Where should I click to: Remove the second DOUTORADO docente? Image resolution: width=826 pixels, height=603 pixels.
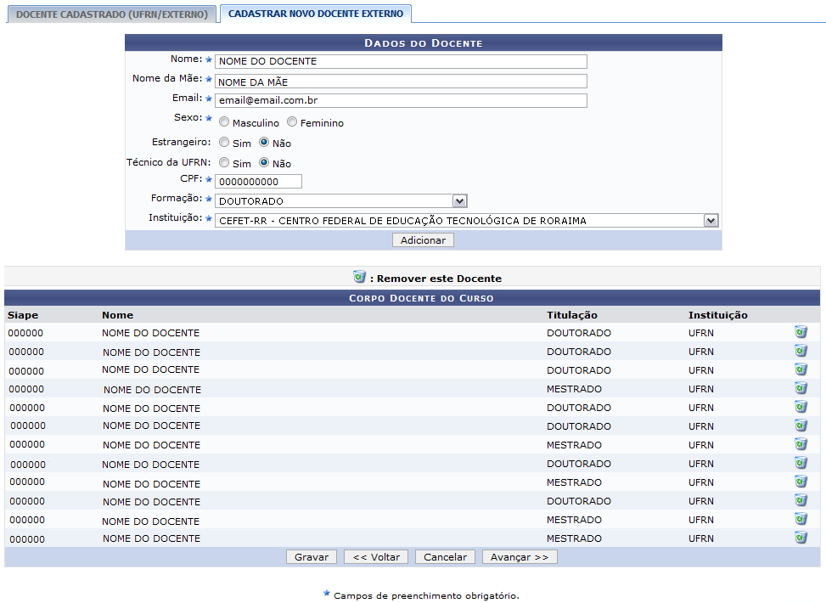pyautogui.click(x=801, y=351)
